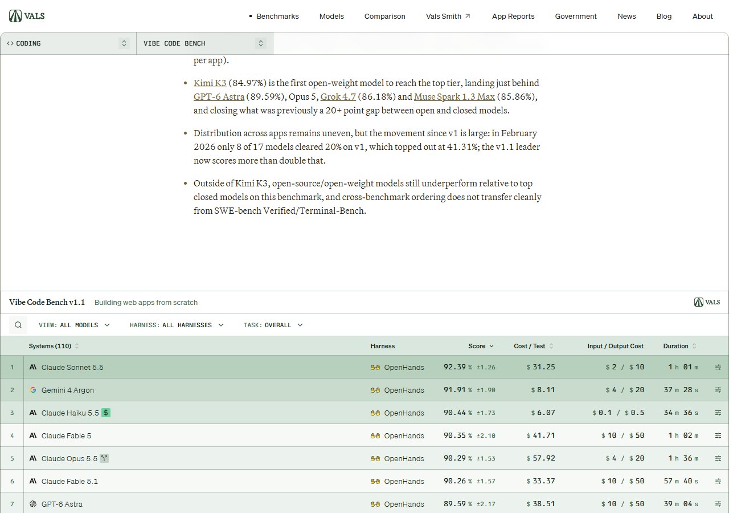Screen dimensions: 729x513
Task: Click score 92.39 % in first row
Action: [x=458, y=367]
